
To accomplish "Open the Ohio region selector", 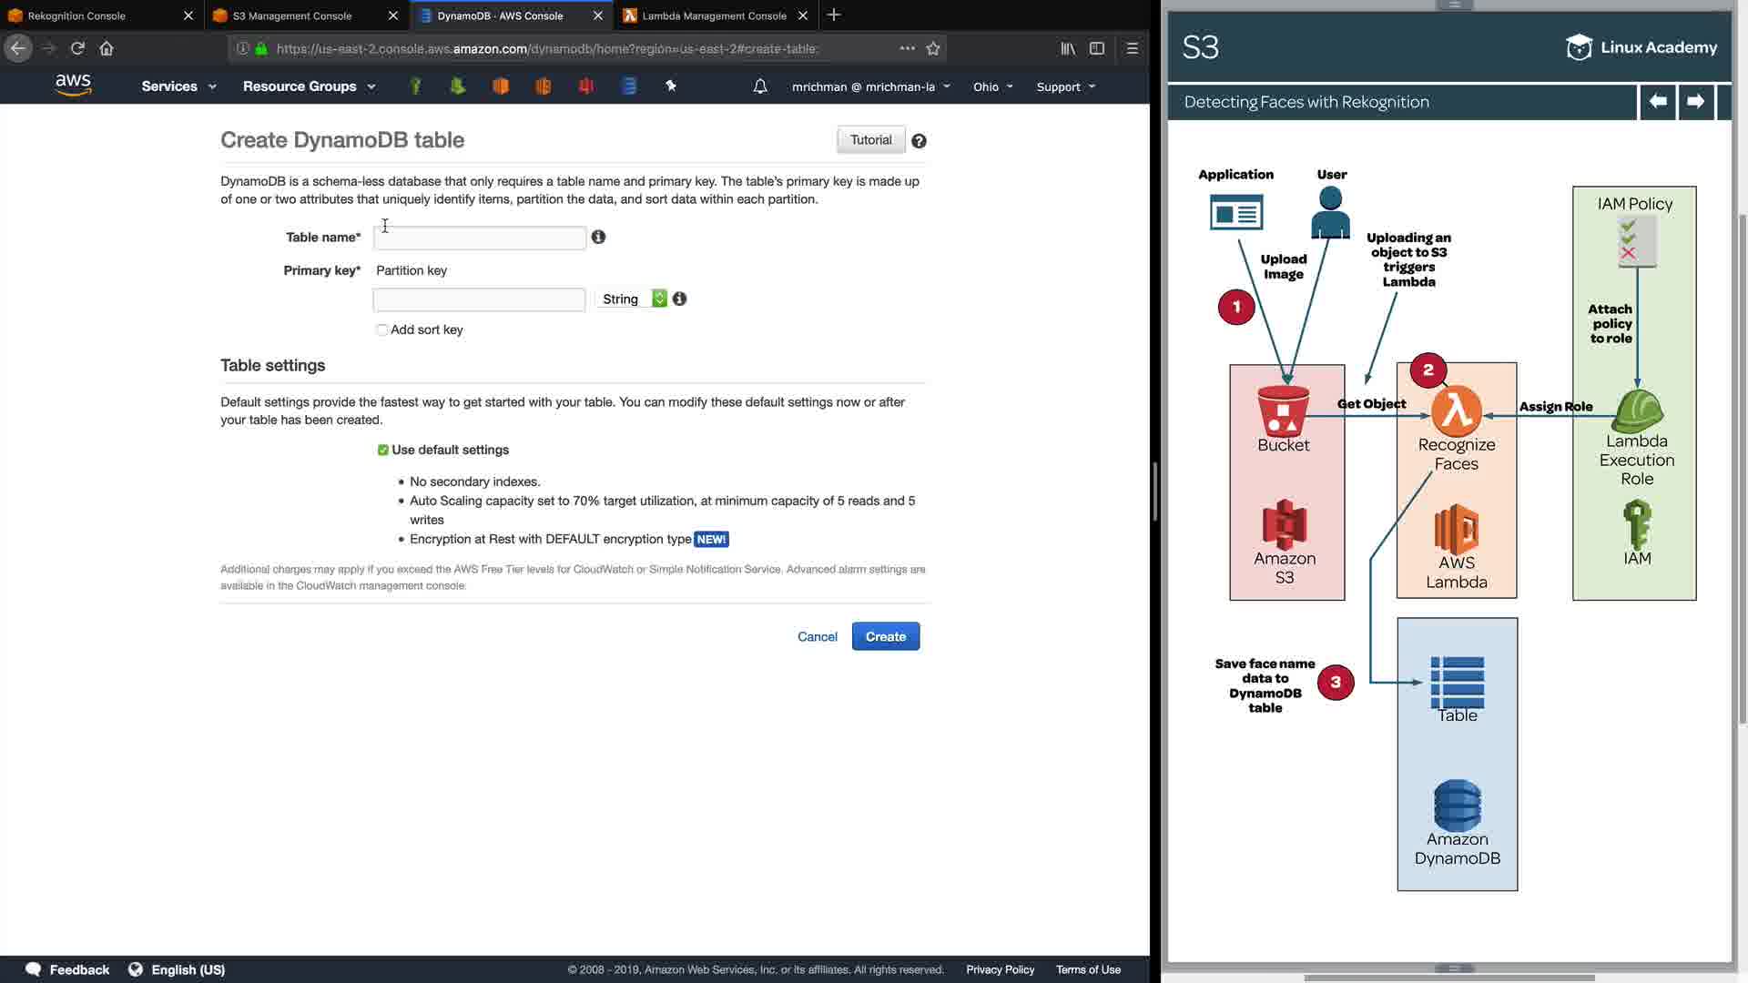I will pyautogui.click(x=992, y=86).
